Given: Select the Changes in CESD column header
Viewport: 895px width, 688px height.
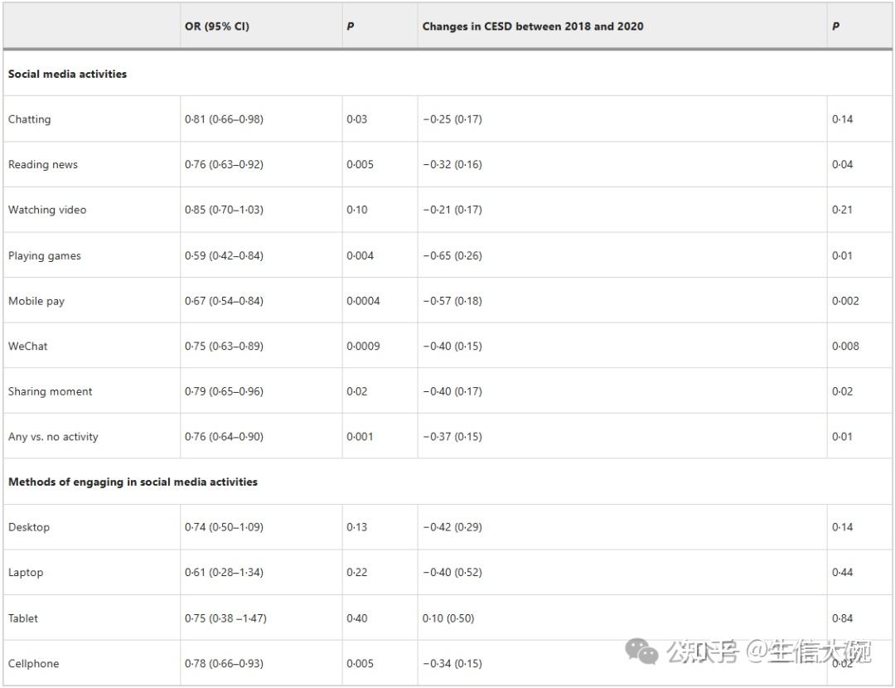Looking at the screenshot, I should (x=533, y=27).
